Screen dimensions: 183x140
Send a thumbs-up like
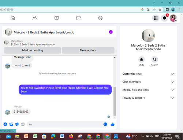click(112, 124)
